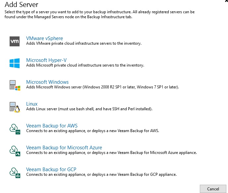This screenshot has width=228, height=193.
Task: Click the Cancel button
Action: [213, 189]
